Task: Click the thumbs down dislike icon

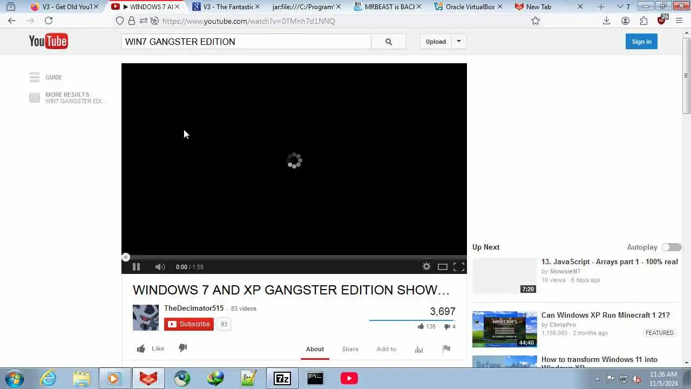Action: coord(183,348)
